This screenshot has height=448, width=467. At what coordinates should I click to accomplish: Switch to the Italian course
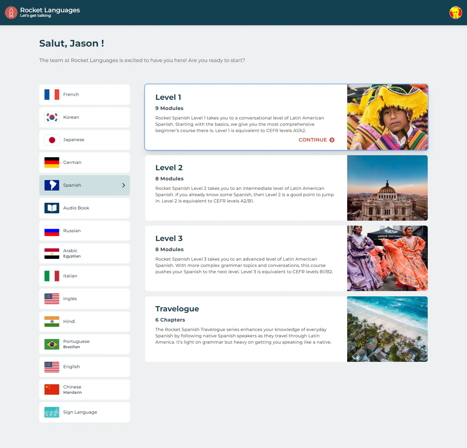pos(84,276)
